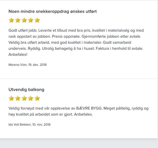Click the date 19. des. 2018

38,65
